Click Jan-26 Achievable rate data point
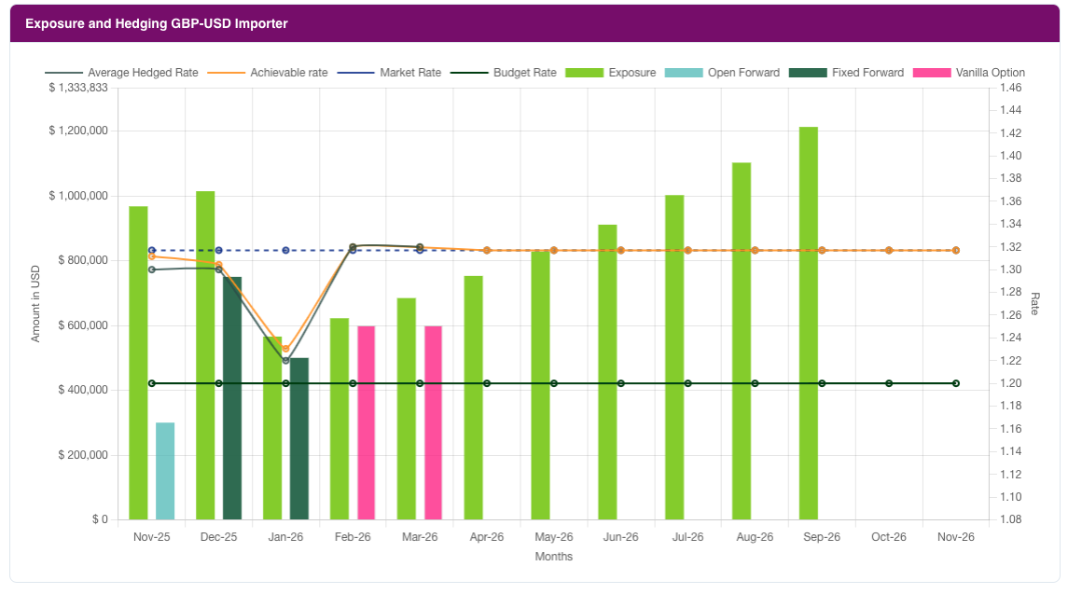Screen dimensions: 1068x594 point(285,349)
